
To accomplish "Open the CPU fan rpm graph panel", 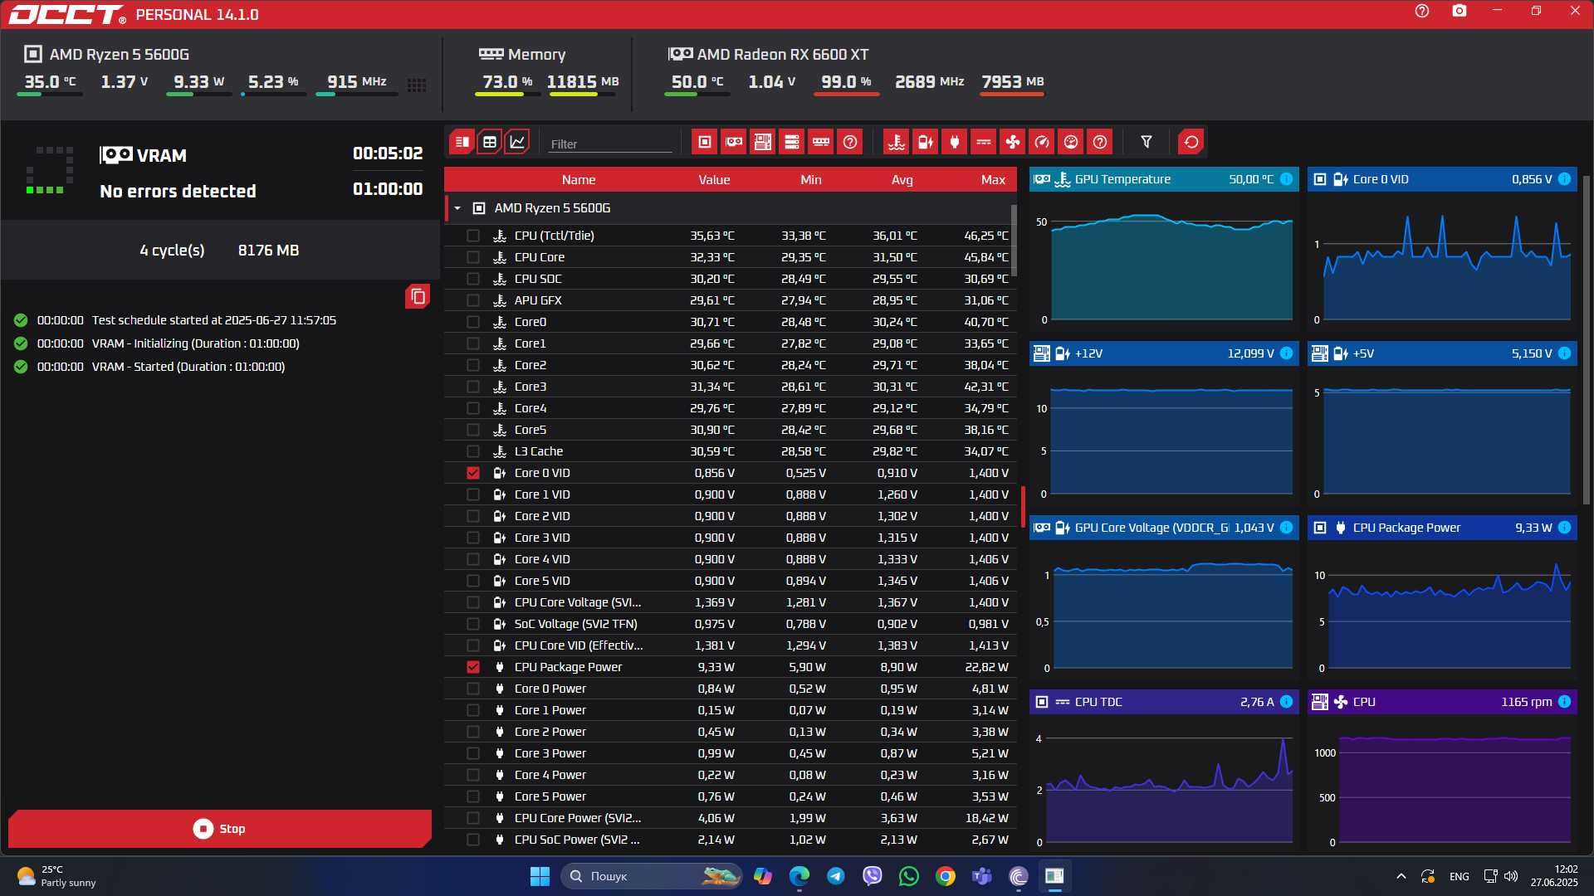I will click(1442, 772).
